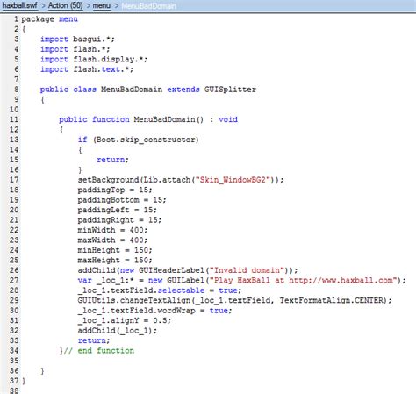The width and height of the screenshot is (416, 394).
Task: Click line number 27 in the gutter
Action: 14,280
